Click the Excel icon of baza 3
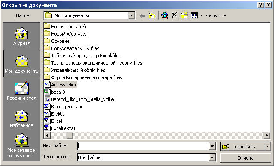Screen dimensions: 274x166 pyautogui.click(x=47, y=92)
